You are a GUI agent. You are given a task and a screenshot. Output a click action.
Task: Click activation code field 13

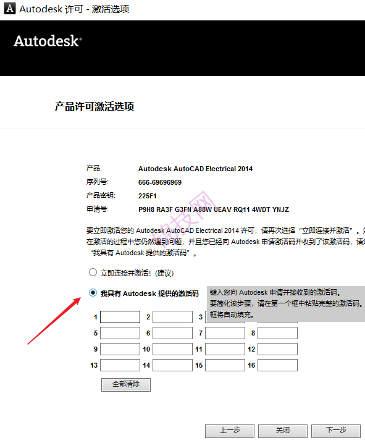(120, 365)
